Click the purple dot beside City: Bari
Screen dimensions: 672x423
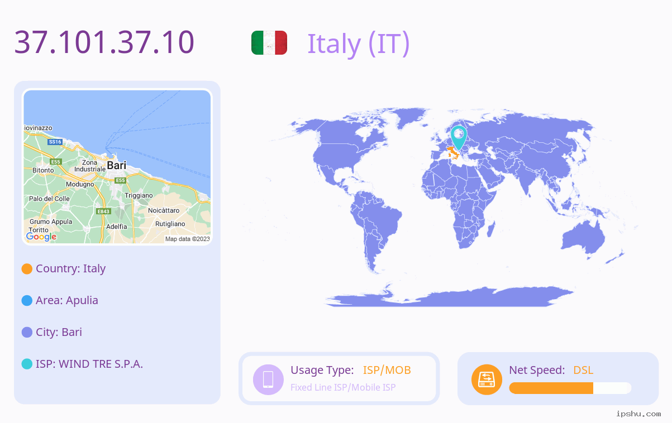point(27,332)
